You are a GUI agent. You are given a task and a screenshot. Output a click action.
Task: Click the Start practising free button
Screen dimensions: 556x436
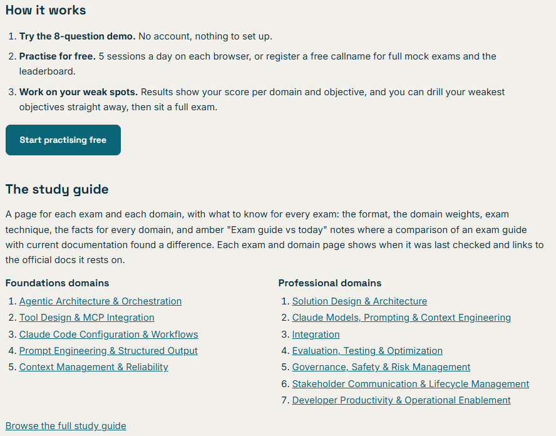click(x=63, y=140)
